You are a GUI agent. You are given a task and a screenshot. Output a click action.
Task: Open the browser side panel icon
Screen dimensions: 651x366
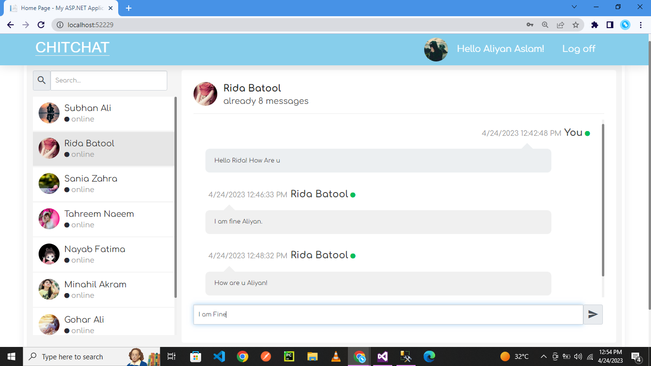[x=610, y=25]
